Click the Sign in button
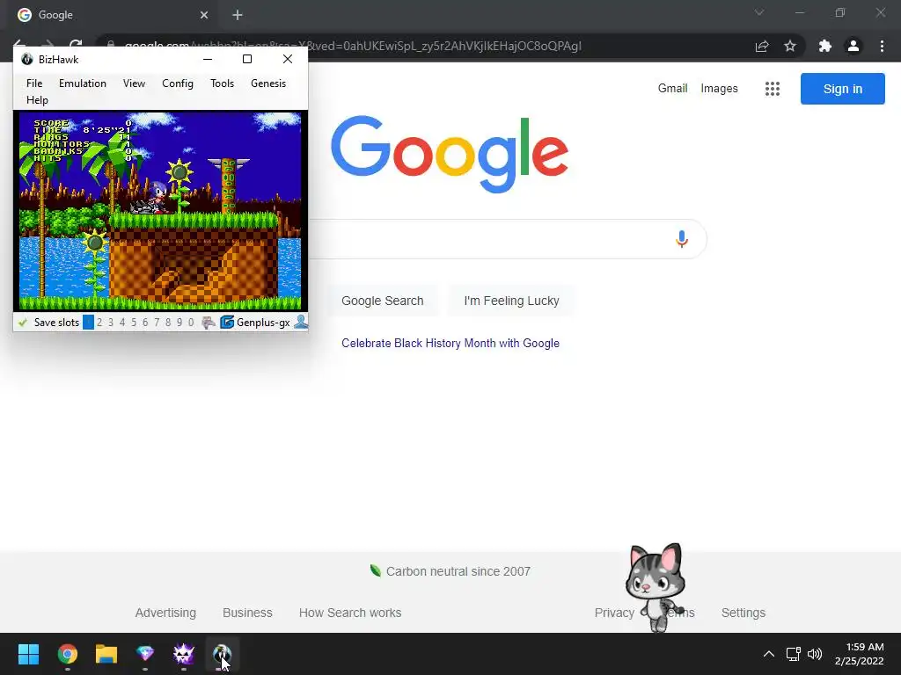This screenshot has width=901, height=675. point(842,89)
